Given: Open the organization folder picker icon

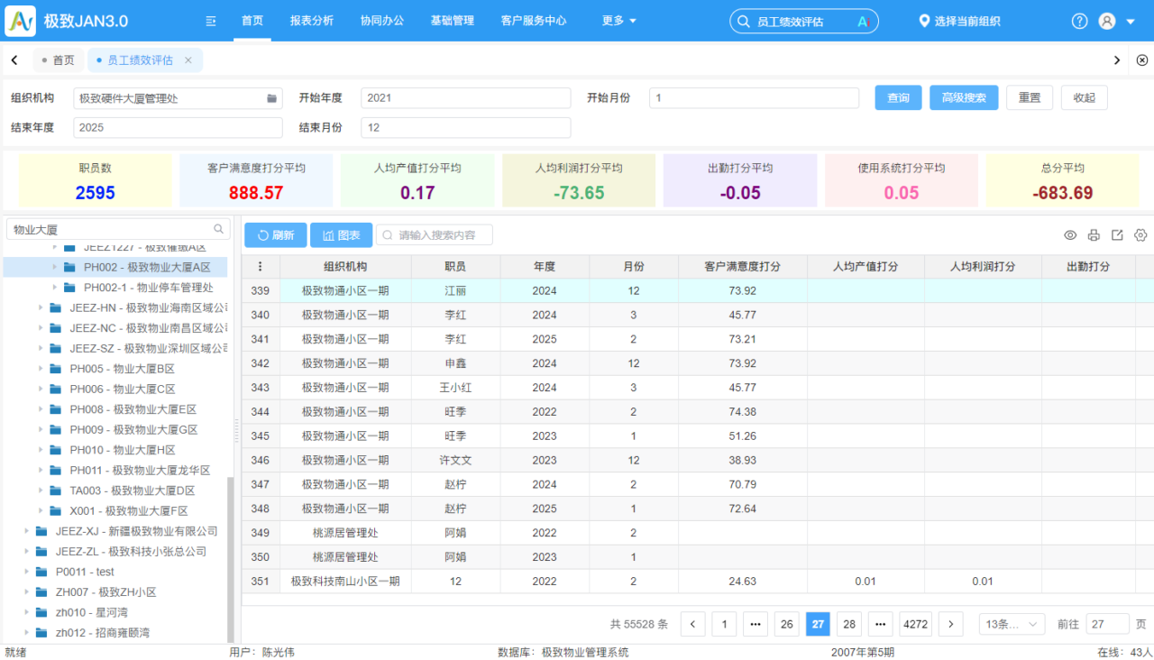Looking at the screenshot, I should coord(271,98).
